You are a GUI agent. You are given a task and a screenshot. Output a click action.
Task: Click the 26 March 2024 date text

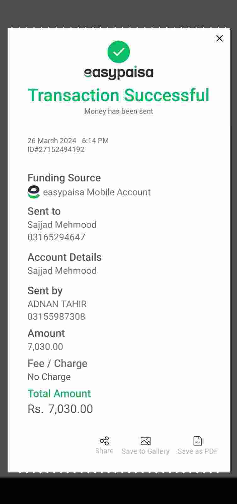[x=52, y=140]
